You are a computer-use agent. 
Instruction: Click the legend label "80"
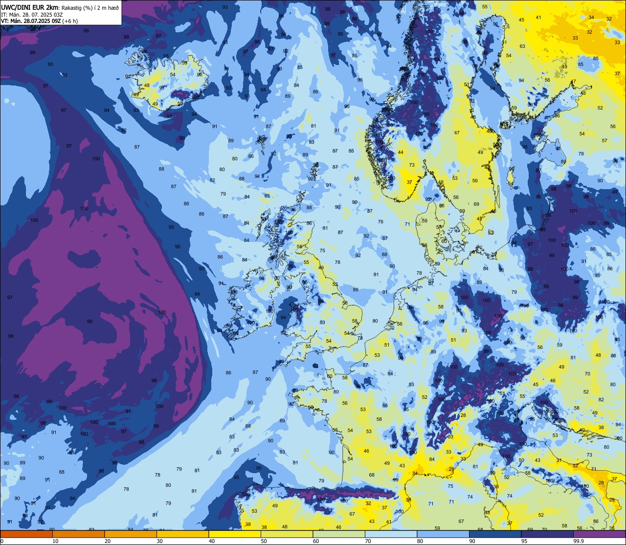point(420,541)
